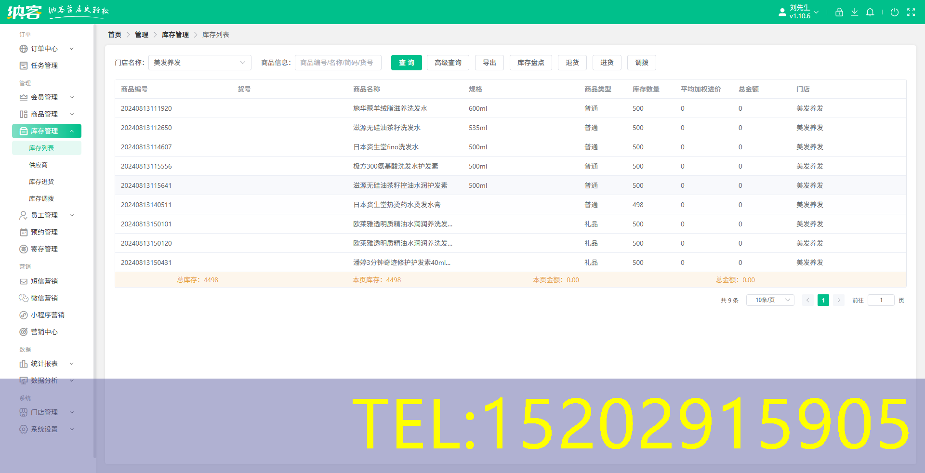Click the 调拨 button

642,63
